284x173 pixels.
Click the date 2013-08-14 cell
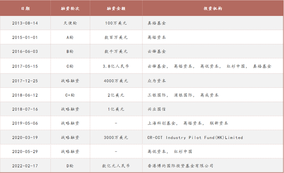click(25, 23)
